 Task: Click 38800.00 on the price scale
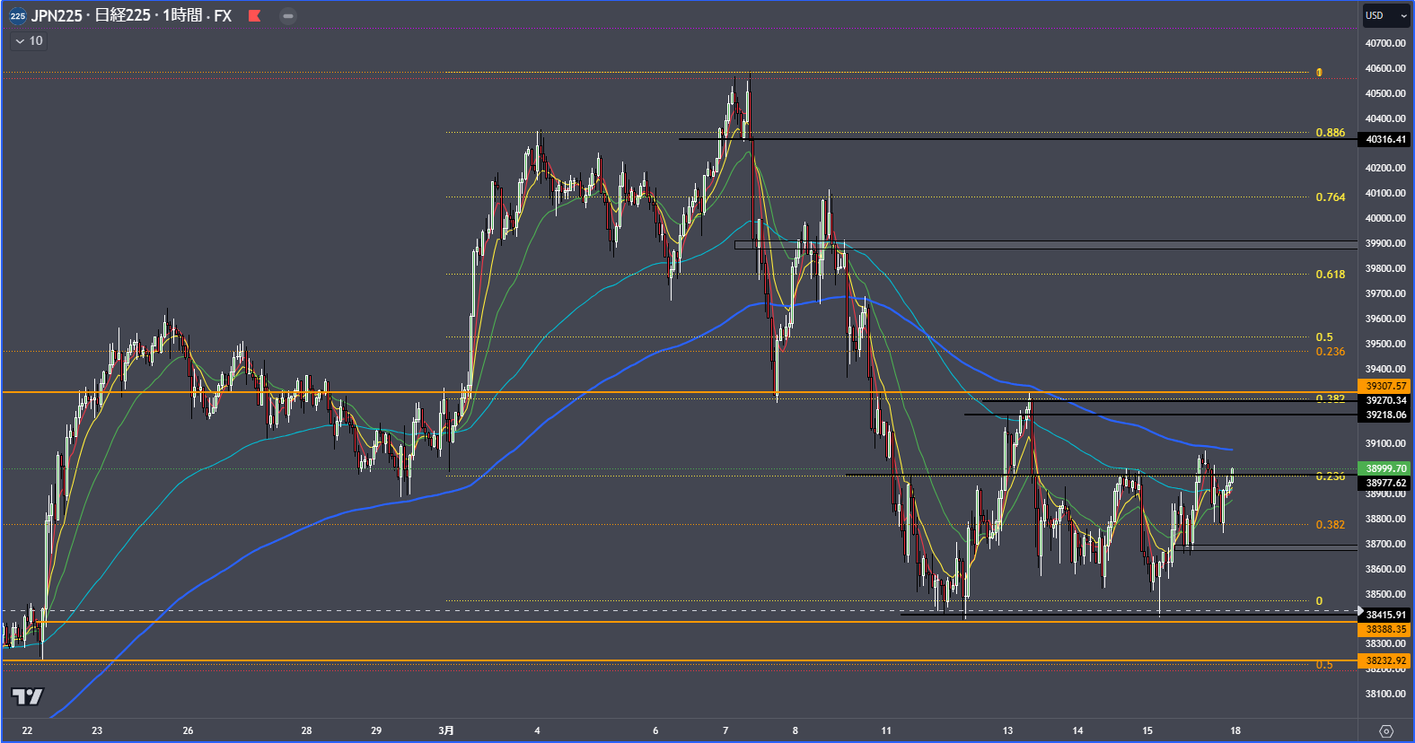click(x=1385, y=519)
